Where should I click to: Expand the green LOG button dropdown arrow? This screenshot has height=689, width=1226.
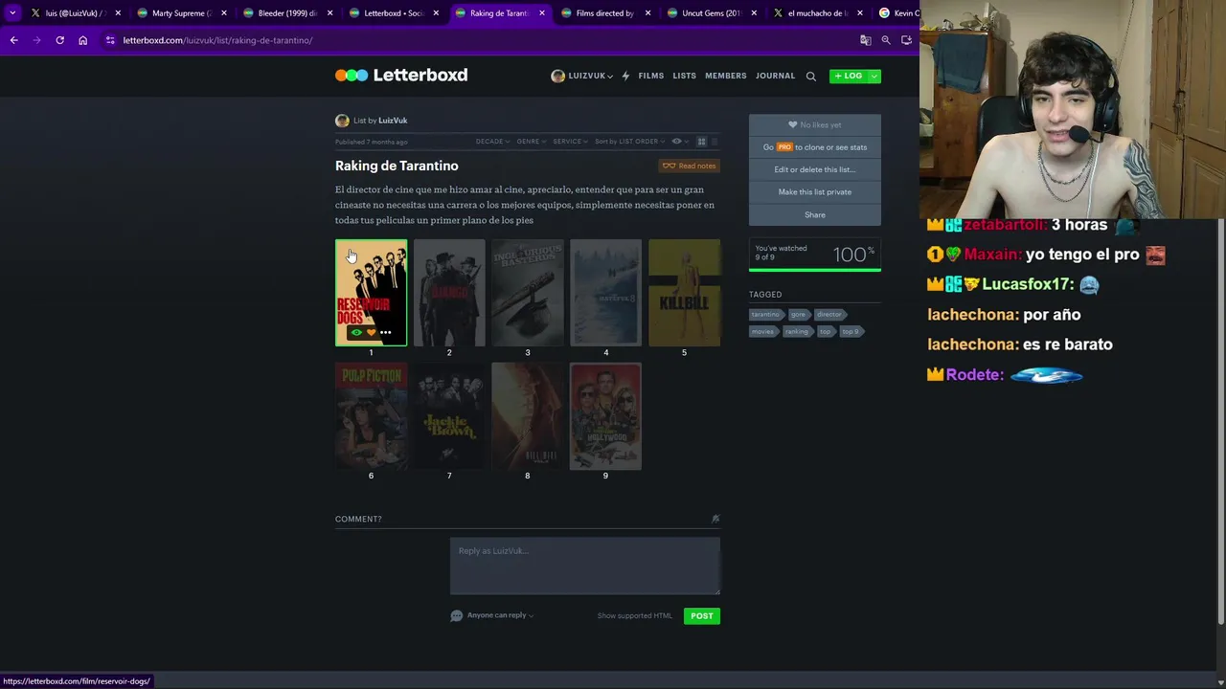pyautogui.click(x=874, y=76)
